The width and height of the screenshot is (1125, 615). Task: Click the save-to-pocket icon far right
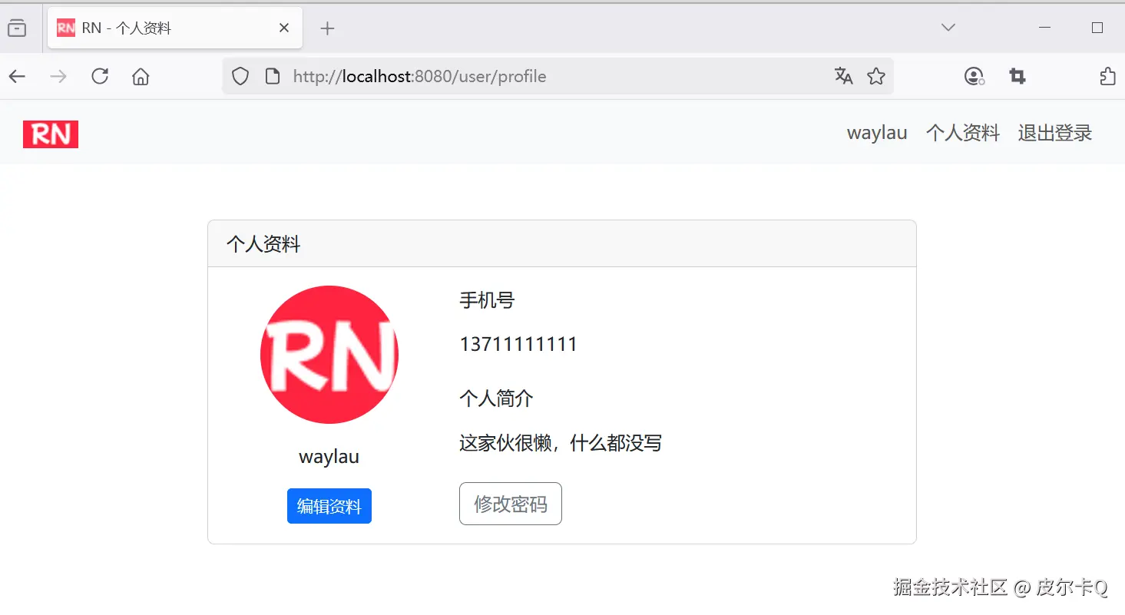point(1107,76)
